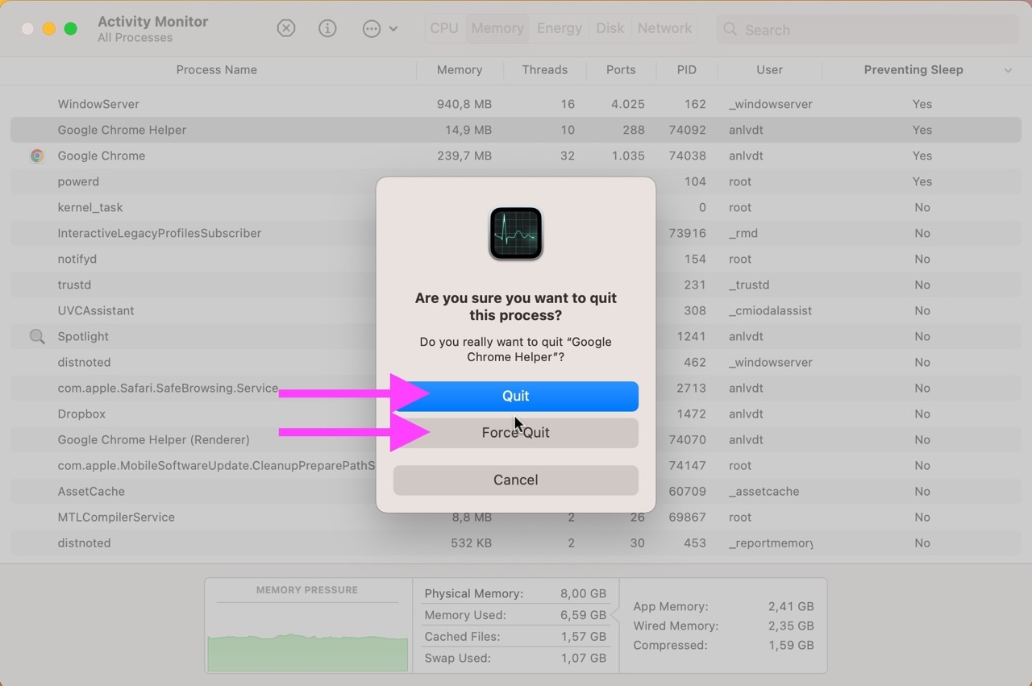Click the _assetcache user cell
1032x686 pixels.
pyautogui.click(x=764, y=491)
